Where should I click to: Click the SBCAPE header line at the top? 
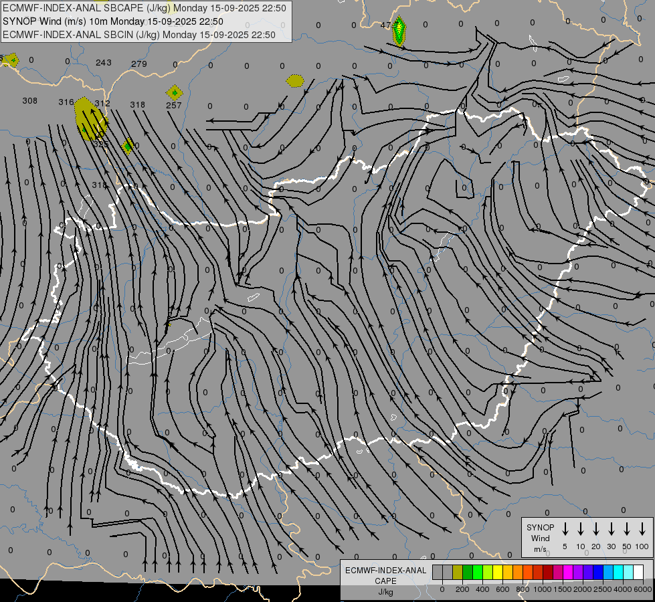145,8
